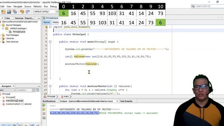
Task: Open the Edit menu
Action: pos(2,6)
